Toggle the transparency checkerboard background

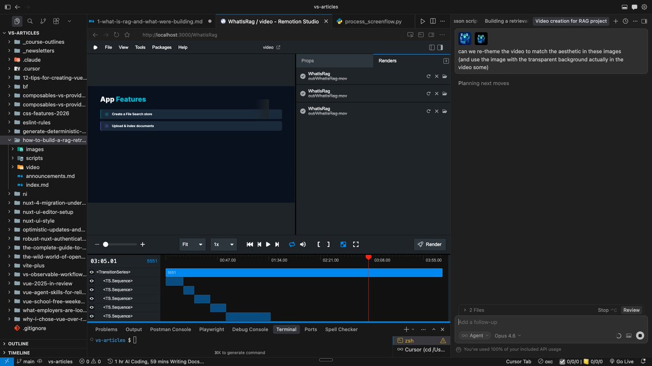pyautogui.click(x=343, y=245)
